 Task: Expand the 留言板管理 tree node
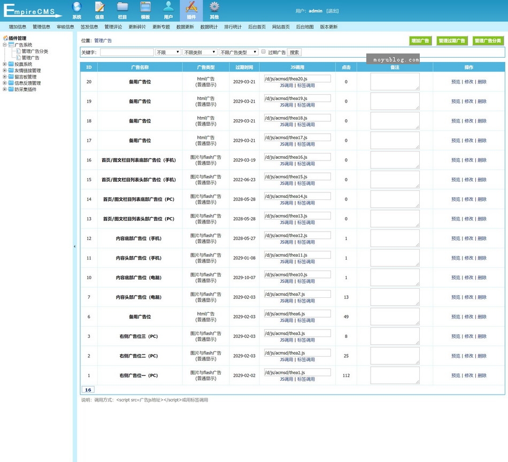click(5, 77)
